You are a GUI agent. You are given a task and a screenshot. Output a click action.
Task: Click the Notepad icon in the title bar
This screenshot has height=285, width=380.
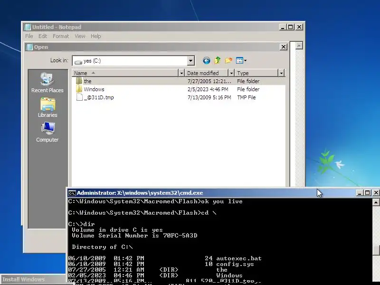pos(28,27)
